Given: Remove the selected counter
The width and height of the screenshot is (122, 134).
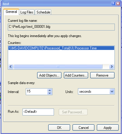Looking at the screenshot, I should tap(102, 75).
